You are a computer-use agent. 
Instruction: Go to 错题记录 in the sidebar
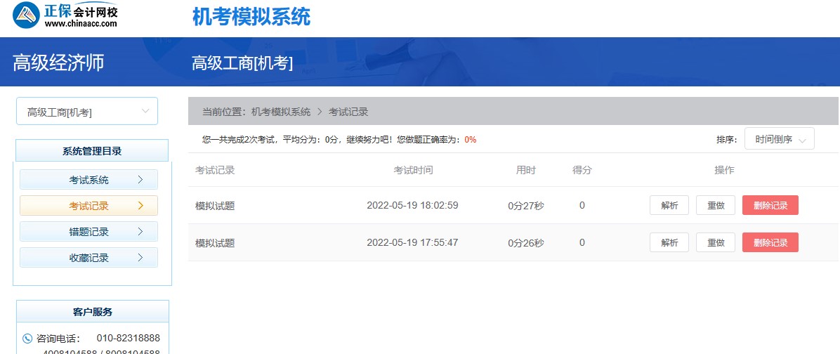point(88,232)
